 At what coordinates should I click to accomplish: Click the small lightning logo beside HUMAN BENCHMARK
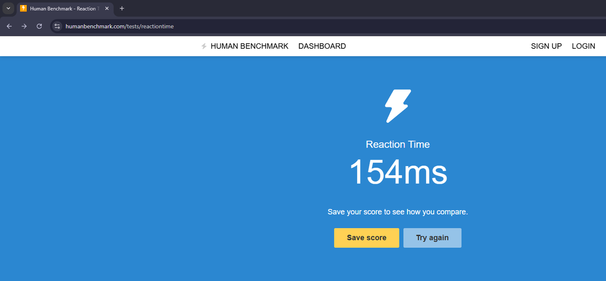[204, 46]
